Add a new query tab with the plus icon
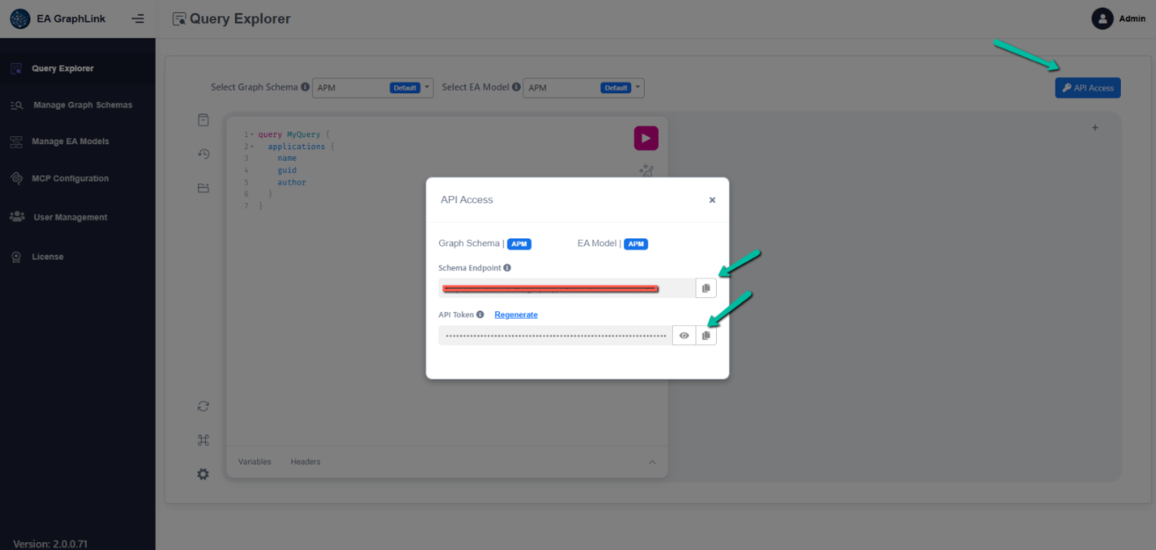This screenshot has height=550, width=1156. (x=1094, y=127)
